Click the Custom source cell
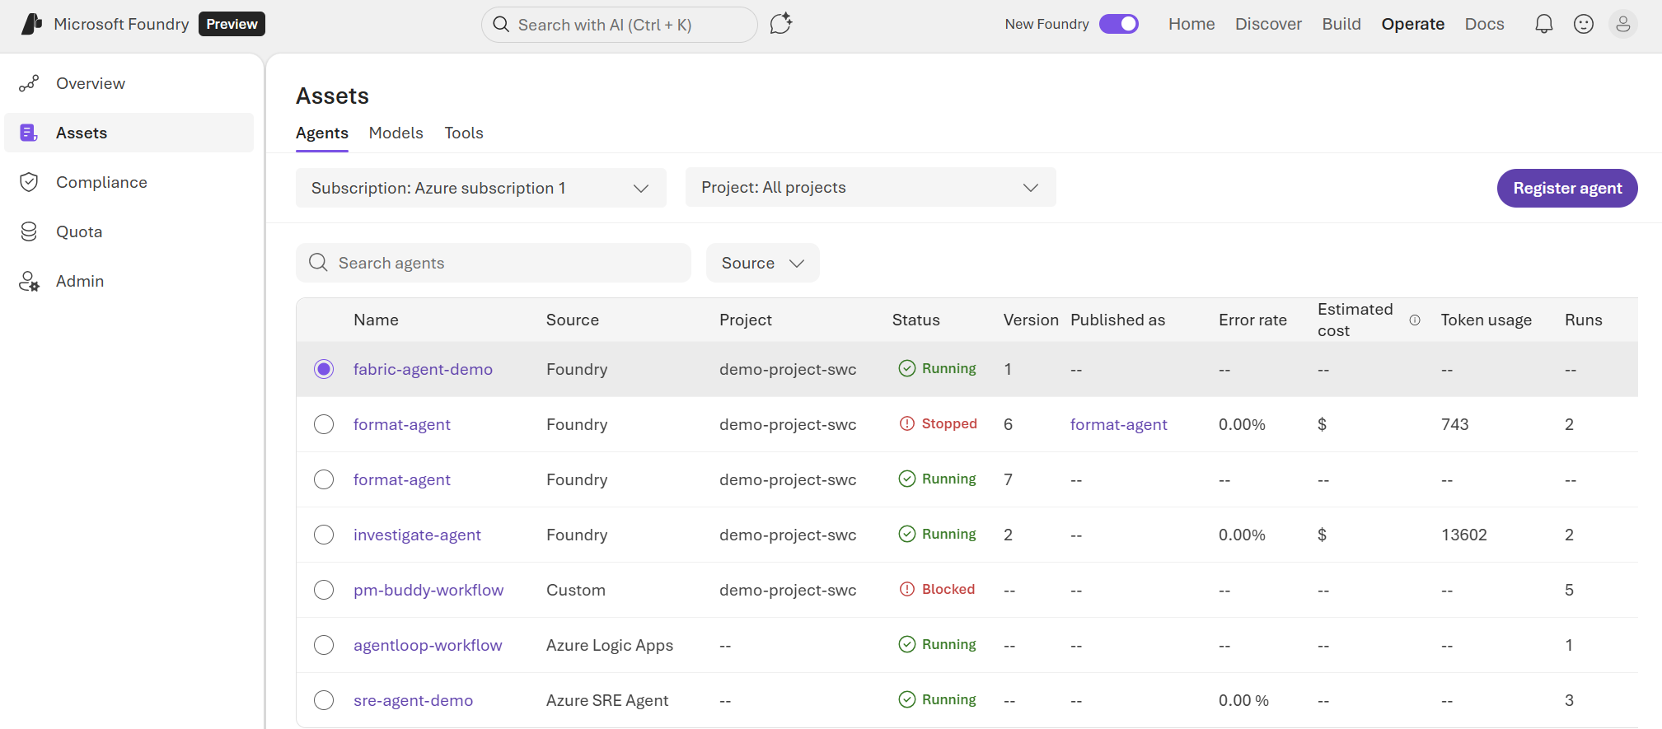Image resolution: width=1662 pixels, height=729 pixels. pos(576,590)
